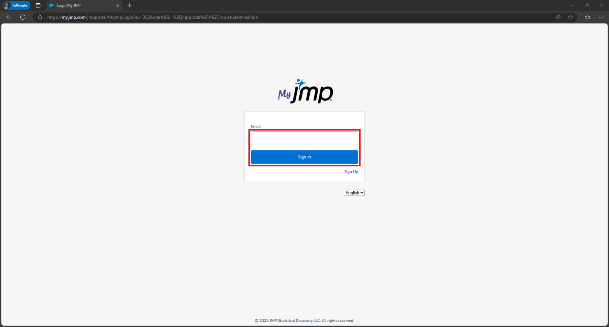Open the site permissions lock icon

[x=40, y=17]
